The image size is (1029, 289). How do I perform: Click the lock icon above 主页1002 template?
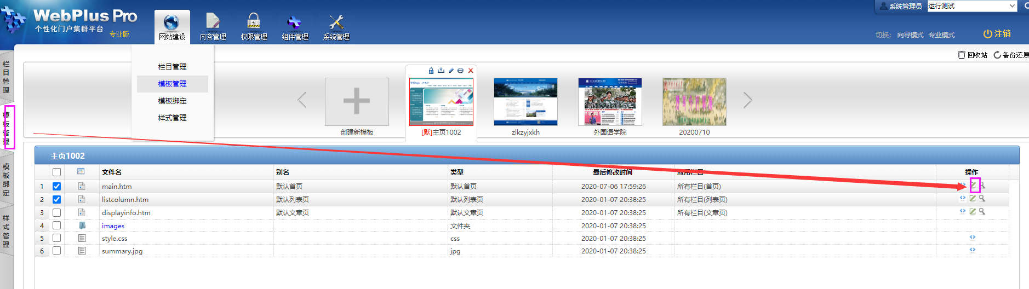(431, 71)
